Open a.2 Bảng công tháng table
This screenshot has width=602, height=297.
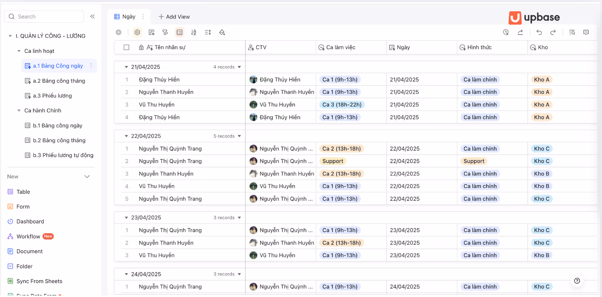pyautogui.click(x=59, y=81)
